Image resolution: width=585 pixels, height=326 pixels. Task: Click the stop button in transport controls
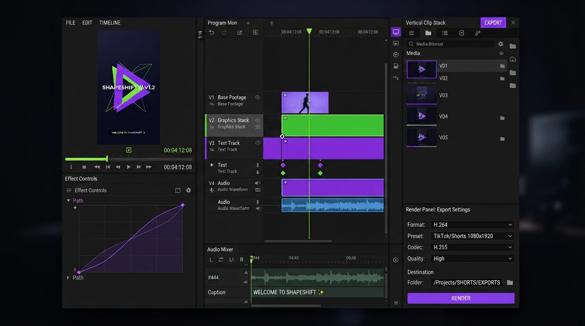tap(84, 167)
